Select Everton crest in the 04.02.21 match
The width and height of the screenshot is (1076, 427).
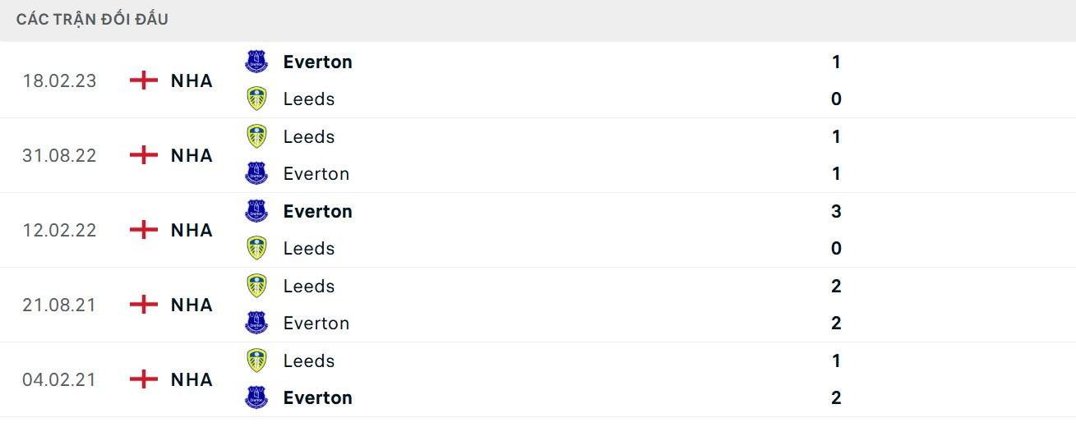pyautogui.click(x=256, y=397)
